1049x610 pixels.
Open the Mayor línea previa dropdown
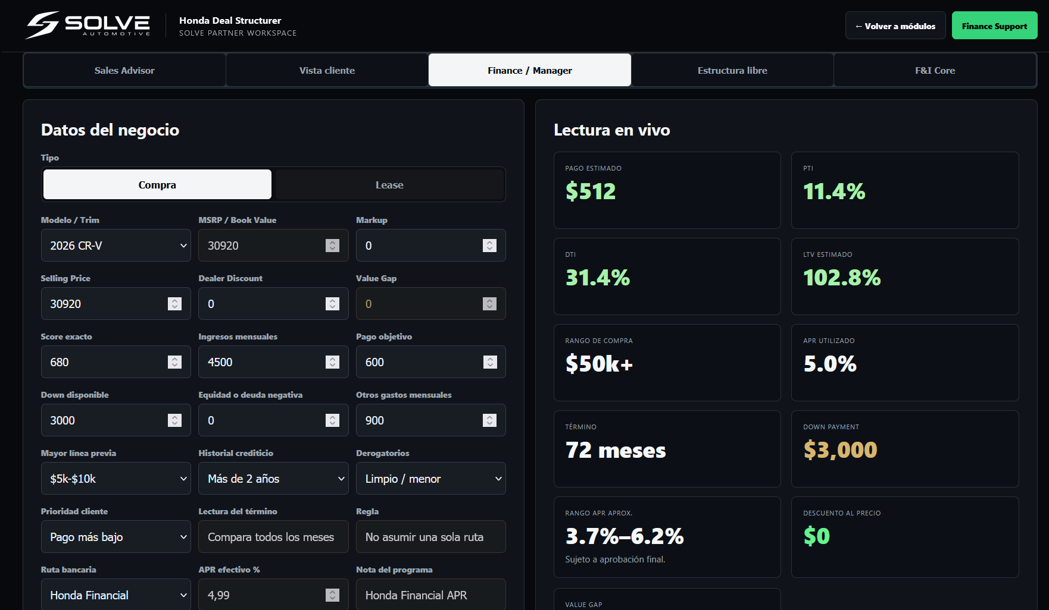pyautogui.click(x=115, y=479)
